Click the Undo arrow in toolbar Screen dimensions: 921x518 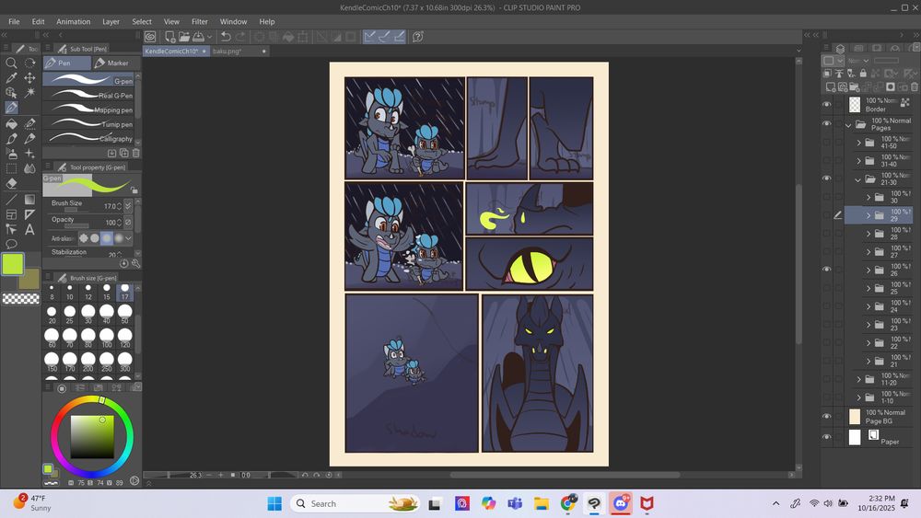[x=226, y=37]
